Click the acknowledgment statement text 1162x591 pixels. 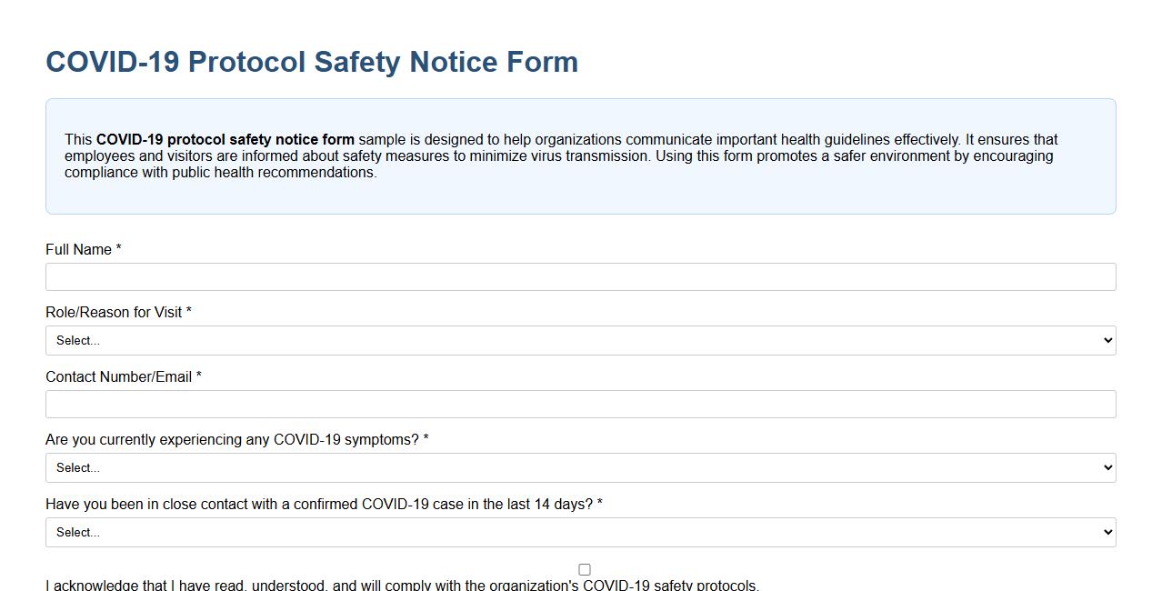pos(402,586)
